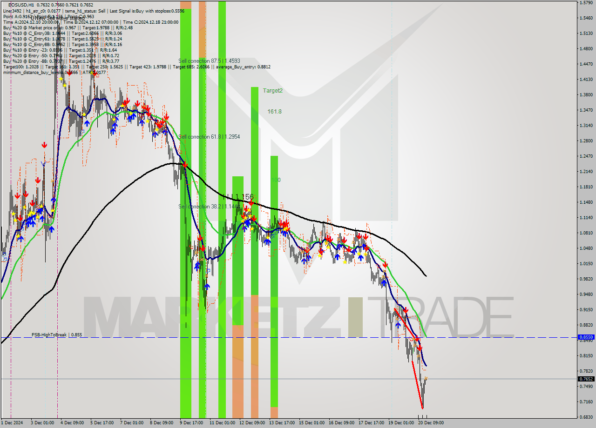The height and width of the screenshot is (428, 596).
Task: Select the green 'Target2' label
Action: (272, 91)
